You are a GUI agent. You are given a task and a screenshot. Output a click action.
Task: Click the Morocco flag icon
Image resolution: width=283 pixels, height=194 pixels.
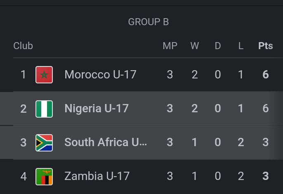click(44, 75)
